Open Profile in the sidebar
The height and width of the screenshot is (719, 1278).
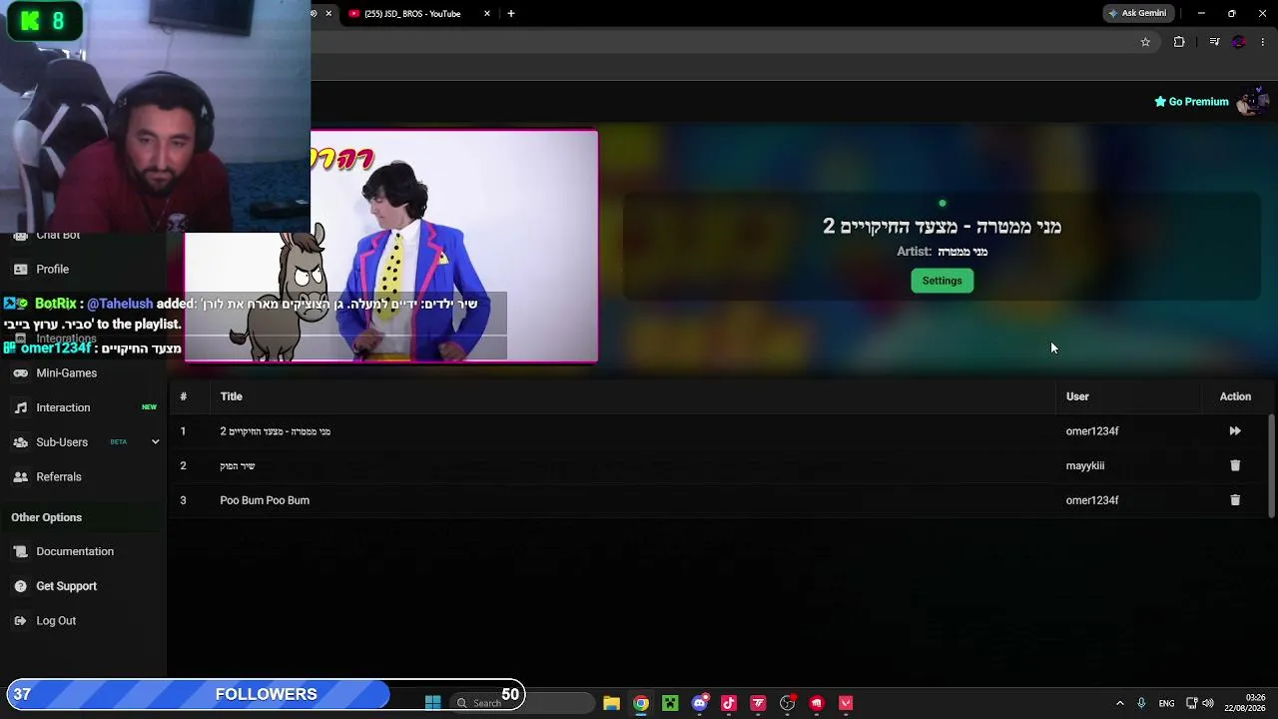click(53, 270)
